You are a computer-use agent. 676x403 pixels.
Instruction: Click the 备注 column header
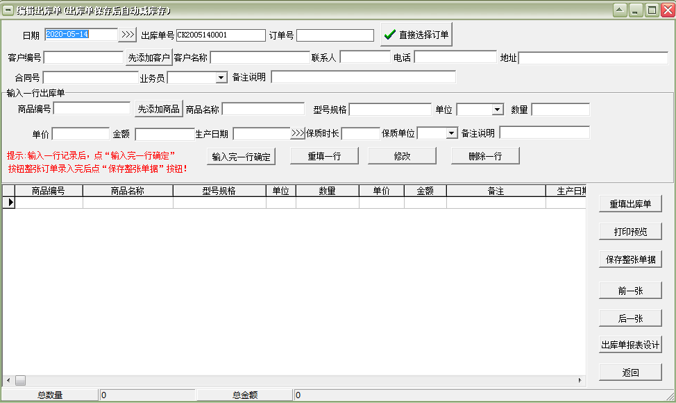[496, 191]
